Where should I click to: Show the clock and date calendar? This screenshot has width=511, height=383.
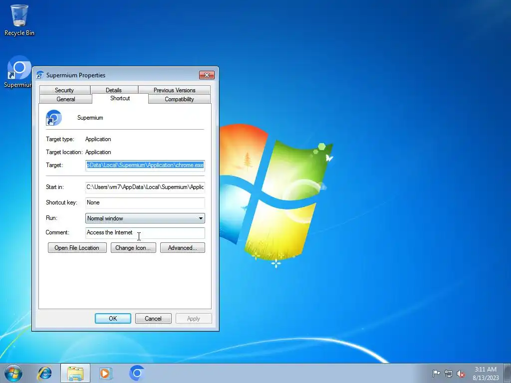486,374
